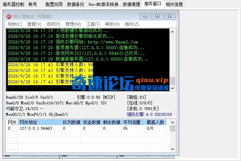Viewport: 241px width, 161px height.
Task: Click the 翎风引擎:4.0 20230318 version text
Action: (x=149, y=114)
